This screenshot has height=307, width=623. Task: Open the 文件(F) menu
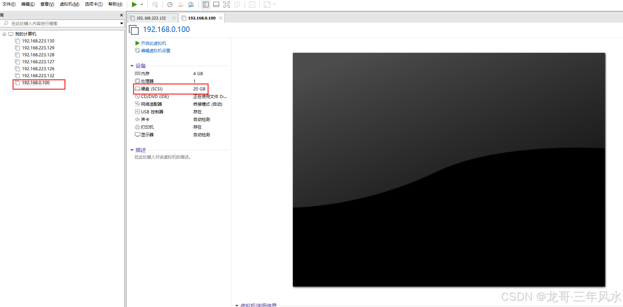(x=9, y=4)
